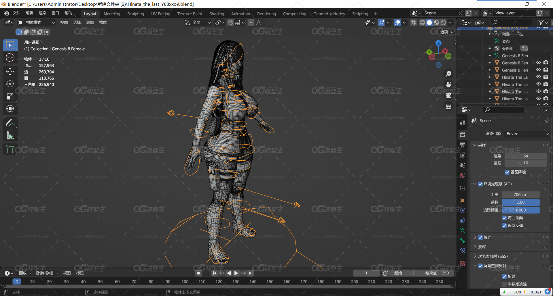Uncheck 折射 checkbox
The image size is (553, 296).
point(504,276)
